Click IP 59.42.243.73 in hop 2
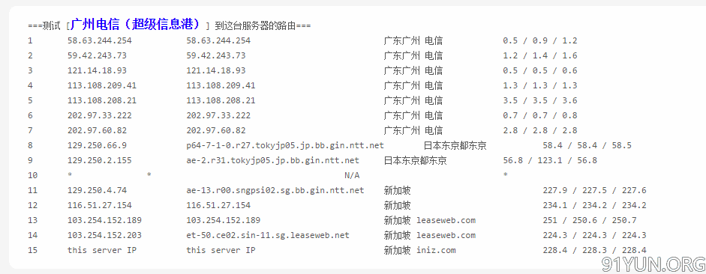Image resolution: width=706 pixels, height=274 pixels. tap(97, 55)
